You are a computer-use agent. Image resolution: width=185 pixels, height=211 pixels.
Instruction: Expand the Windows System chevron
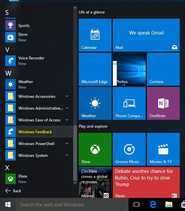click(x=67, y=155)
